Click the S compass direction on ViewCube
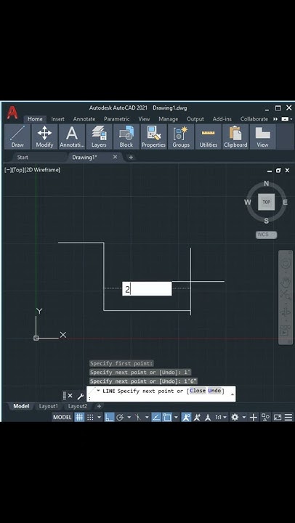The image size is (295, 523). coord(267,221)
